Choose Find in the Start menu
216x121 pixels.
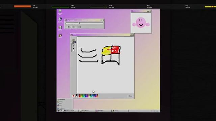coord(65,104)
